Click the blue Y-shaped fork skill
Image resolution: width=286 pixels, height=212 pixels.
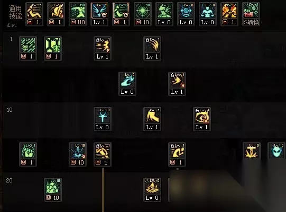(103, 119)
